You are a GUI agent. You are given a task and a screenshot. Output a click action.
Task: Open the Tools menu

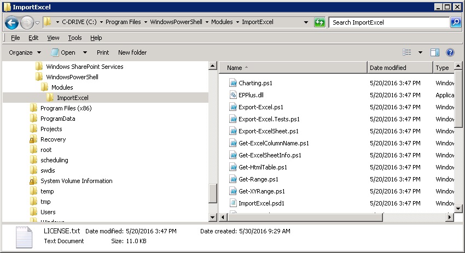[x=75, y=38]
